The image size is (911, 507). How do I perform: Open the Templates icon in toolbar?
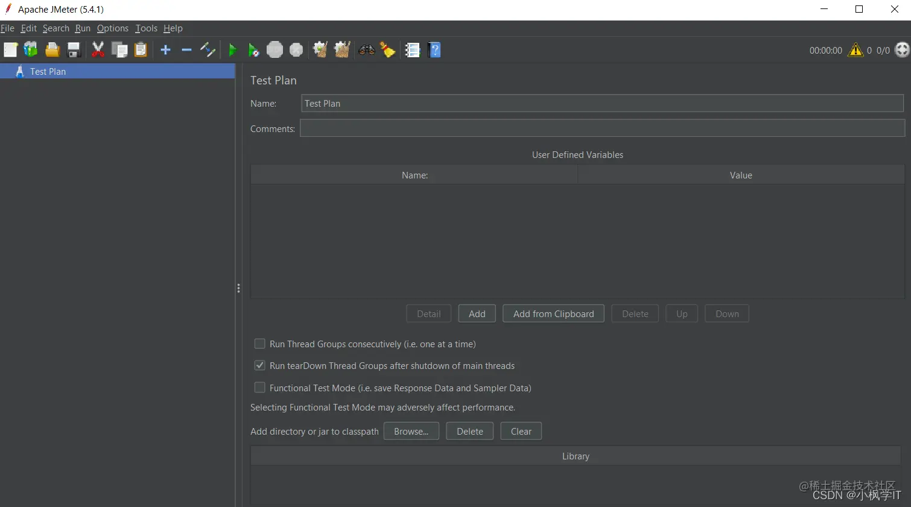tap(31, 50)
